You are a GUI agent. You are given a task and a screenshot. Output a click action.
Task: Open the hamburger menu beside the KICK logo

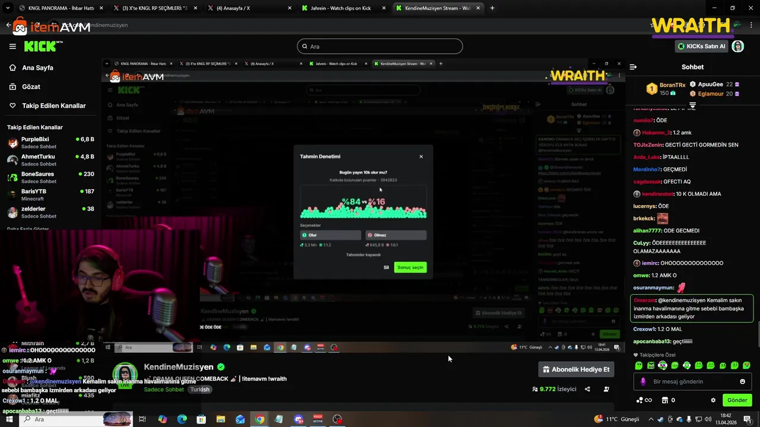pos(12,46)
